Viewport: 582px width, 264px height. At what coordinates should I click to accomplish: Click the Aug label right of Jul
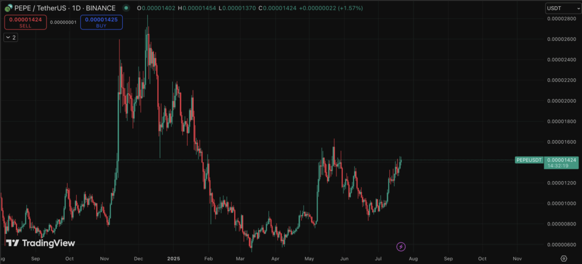(413, 258)
